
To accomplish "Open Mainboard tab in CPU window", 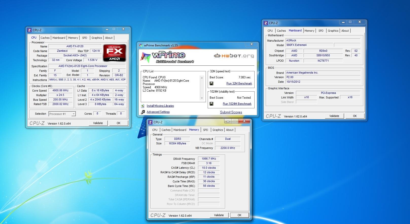I will [x=59, y=38].
